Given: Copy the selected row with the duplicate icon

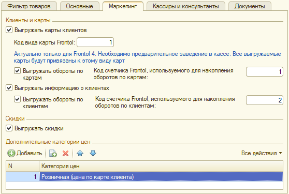Looking at the screenshot, I should tap(53, 153).
